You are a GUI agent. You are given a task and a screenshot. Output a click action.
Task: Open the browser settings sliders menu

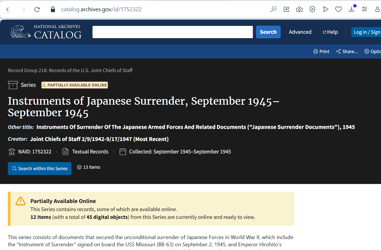365,9
